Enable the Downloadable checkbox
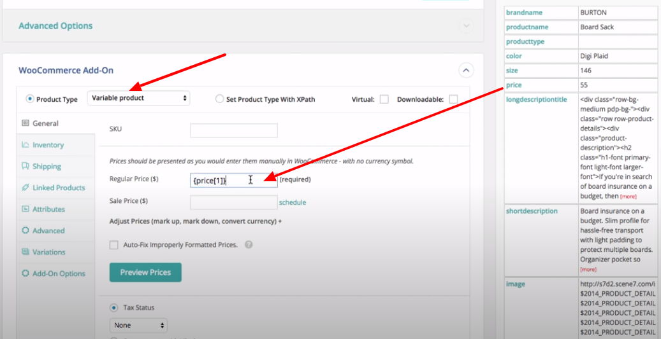Image resolution: width=661 pixels, height=339 pixels. point(453,100)
